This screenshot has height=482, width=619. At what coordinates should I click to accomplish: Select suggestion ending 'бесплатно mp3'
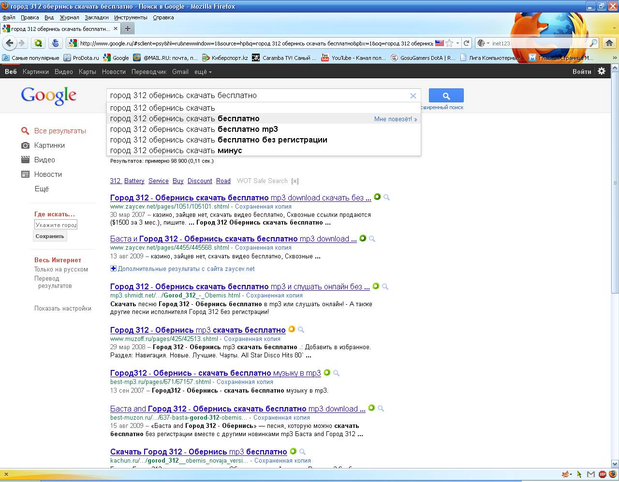pyautogui.click(x=264, y=129)
